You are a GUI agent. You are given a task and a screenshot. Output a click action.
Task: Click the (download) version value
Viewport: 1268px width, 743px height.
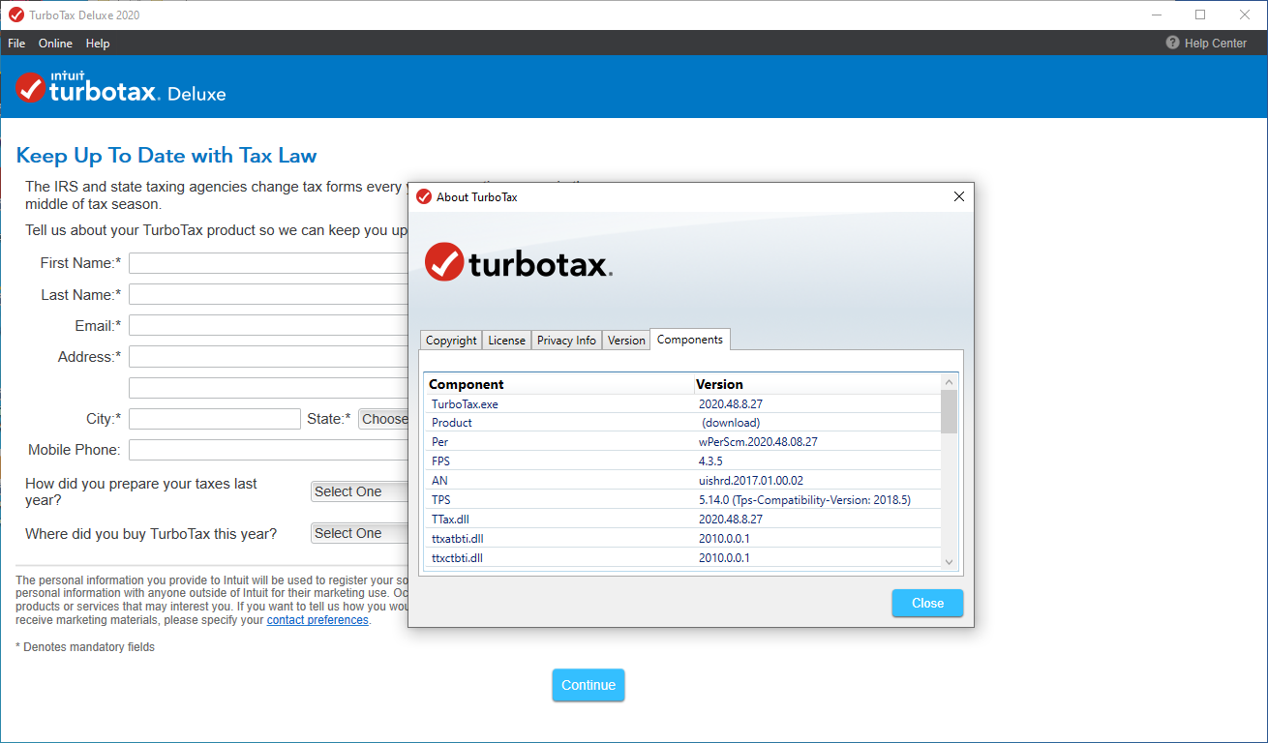click(731, 423)
